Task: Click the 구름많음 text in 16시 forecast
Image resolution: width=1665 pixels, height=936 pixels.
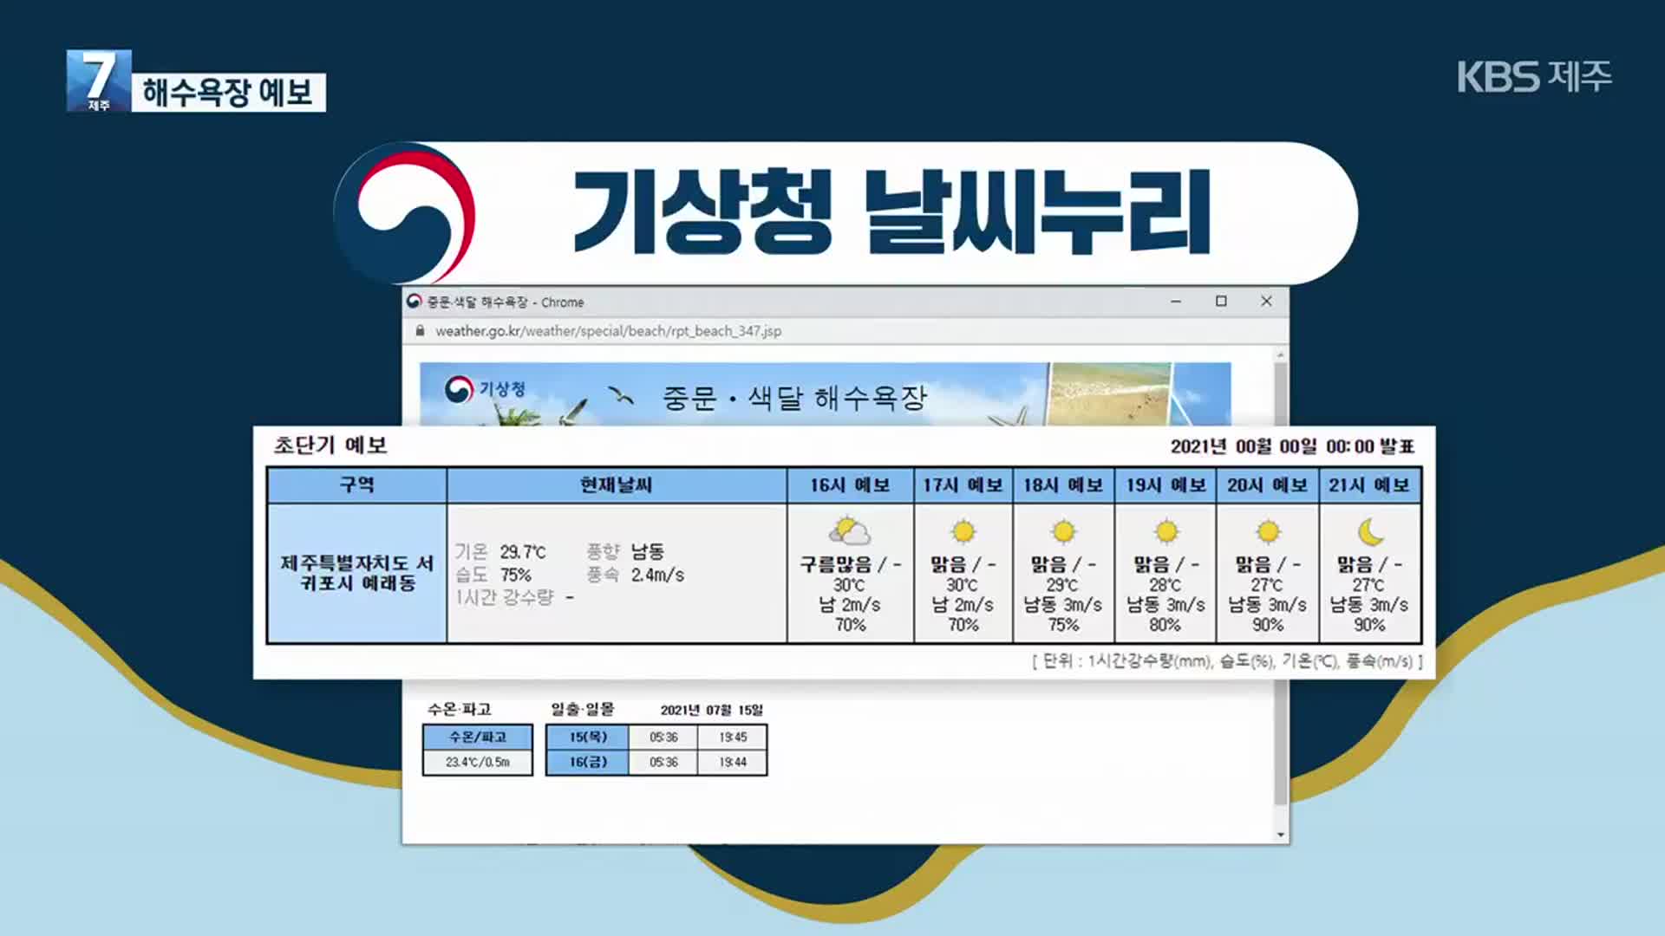Action: click(x=835, y=565)
